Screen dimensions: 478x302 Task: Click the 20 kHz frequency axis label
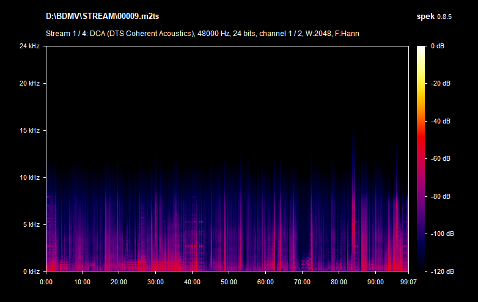click(x=29, y=83)
